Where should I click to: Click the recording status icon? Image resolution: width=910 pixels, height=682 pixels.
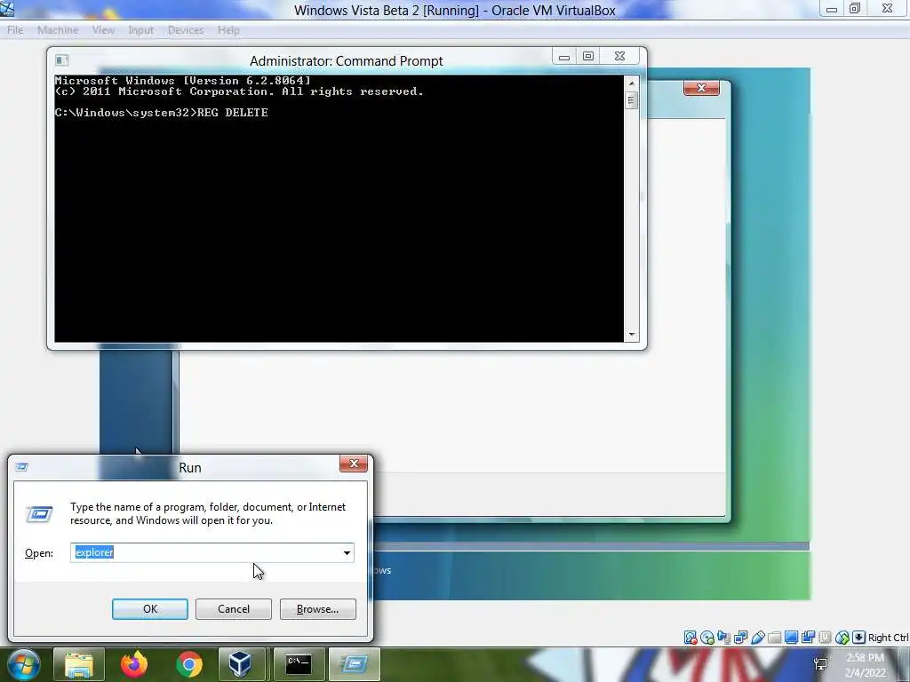pyautogui.click(x=808, y=638)
